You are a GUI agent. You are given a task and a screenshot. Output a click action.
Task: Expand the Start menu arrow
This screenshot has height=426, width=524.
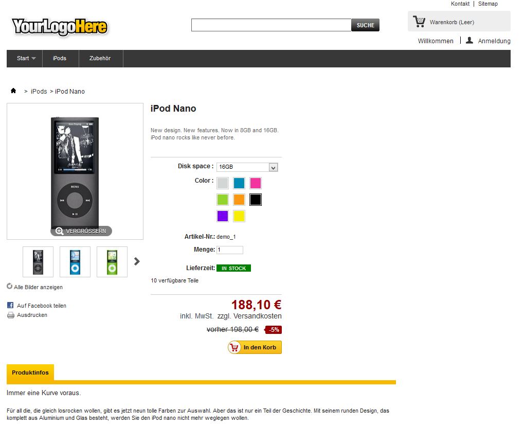tap(33, 58)
